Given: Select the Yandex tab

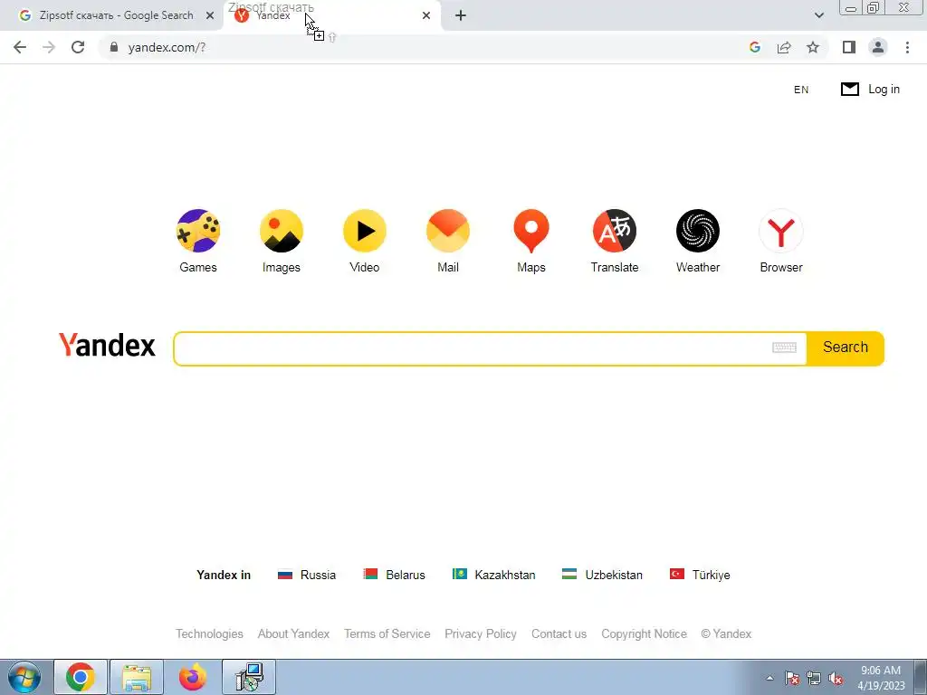Looking at the screenshot, I should coord(331,15).
